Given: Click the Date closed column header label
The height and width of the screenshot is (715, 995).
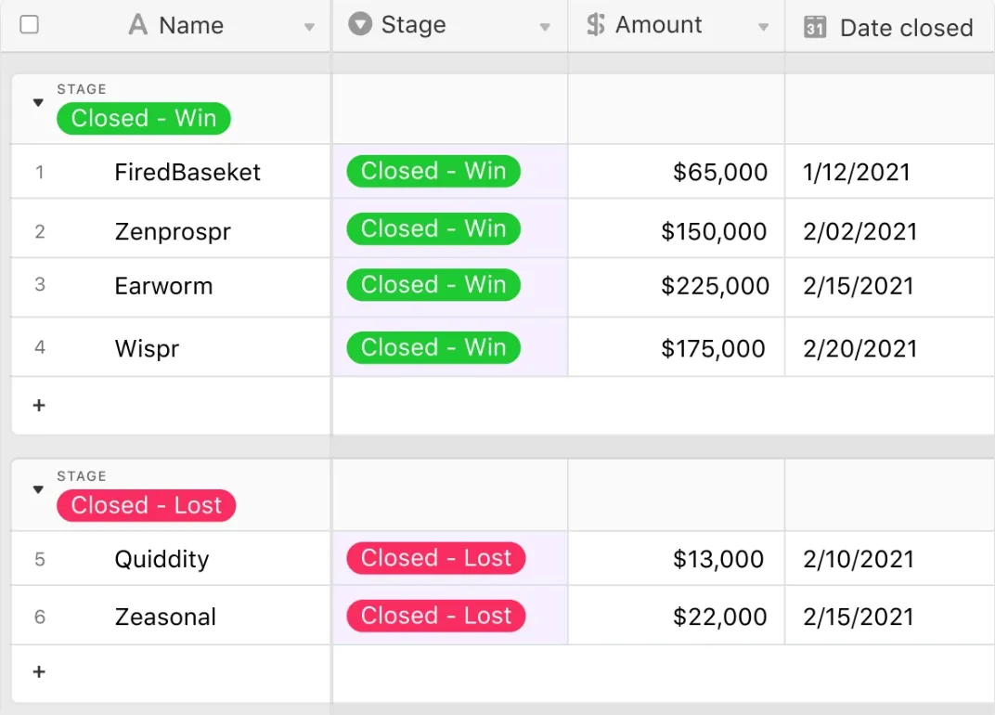Looking at the screenshot, I should point(906,28).
